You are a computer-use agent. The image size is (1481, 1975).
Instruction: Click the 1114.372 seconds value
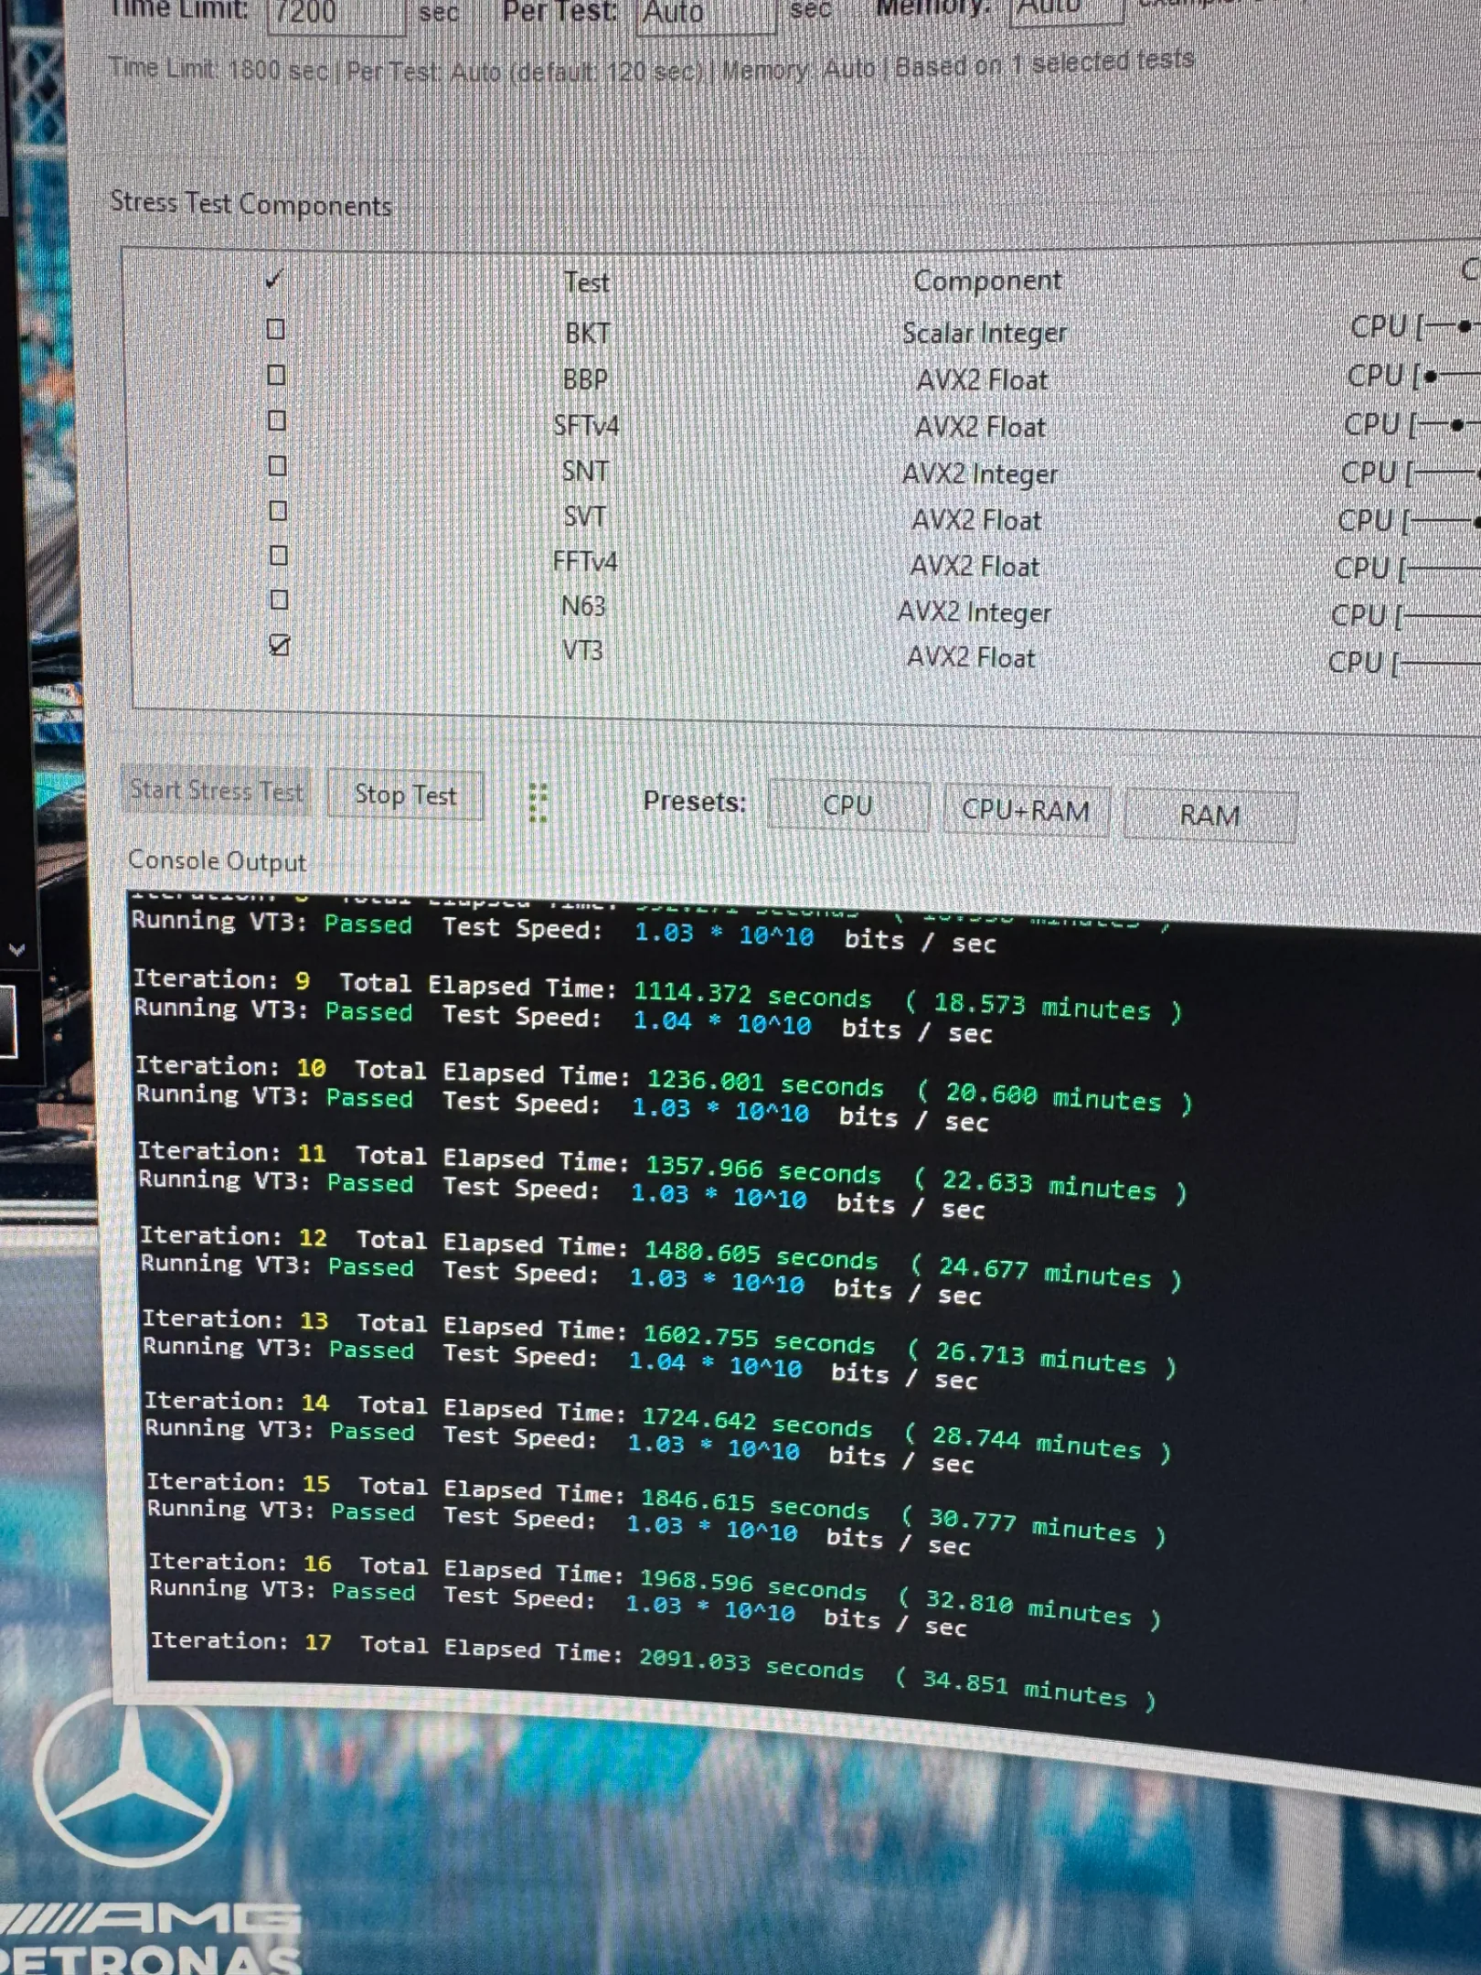pyautogui.click(x=752, y=995)
